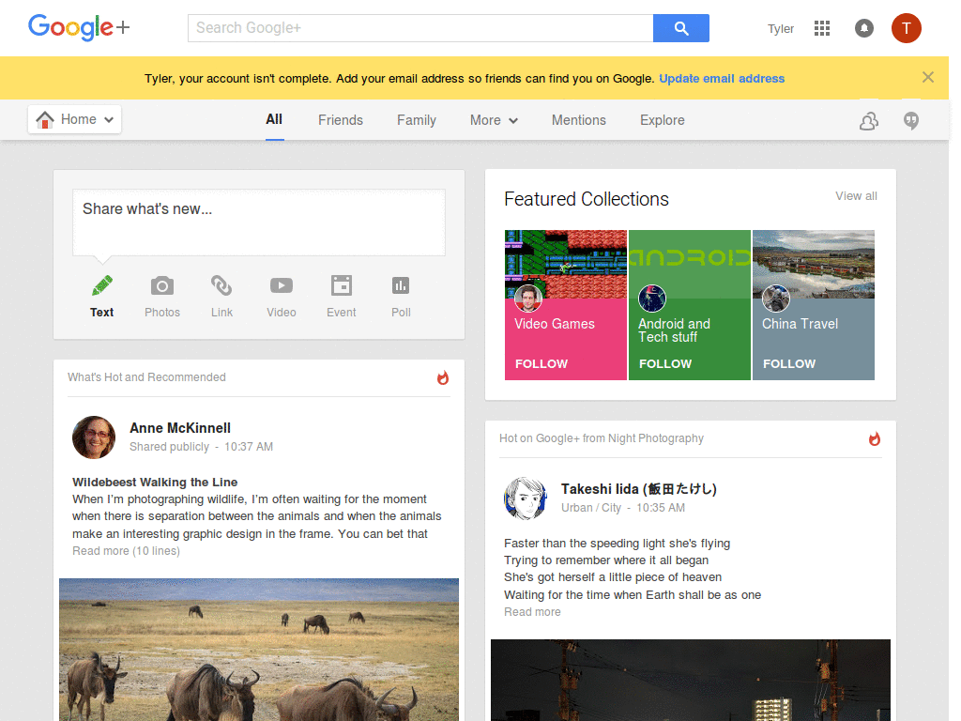Open the Hangouts quote icon

(x=910, y=121)
